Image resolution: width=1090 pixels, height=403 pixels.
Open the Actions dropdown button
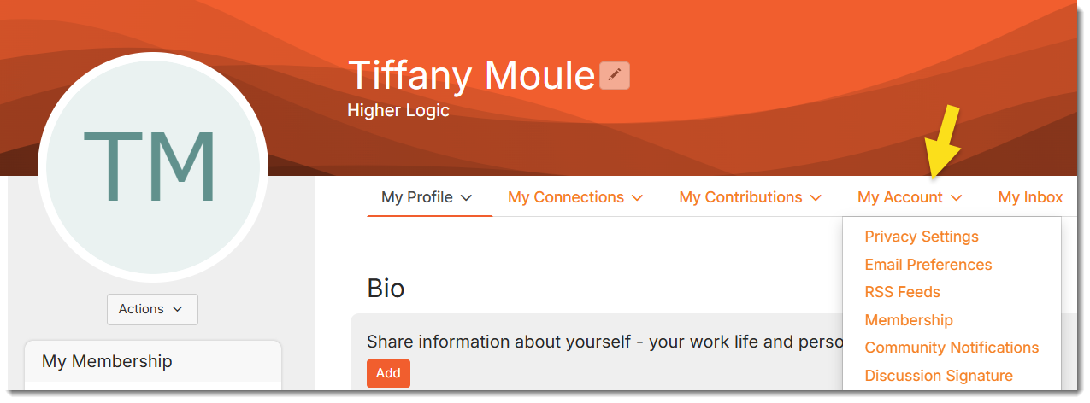152,309
